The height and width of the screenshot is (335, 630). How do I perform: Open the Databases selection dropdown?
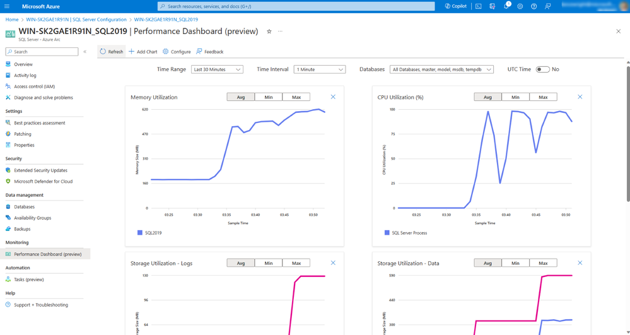click(x=441, y=69)
